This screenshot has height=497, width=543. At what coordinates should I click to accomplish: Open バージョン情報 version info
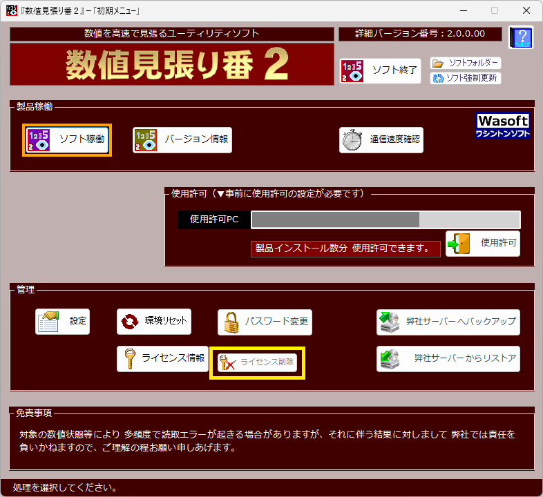pyautogui.click(x=182, y=140)
